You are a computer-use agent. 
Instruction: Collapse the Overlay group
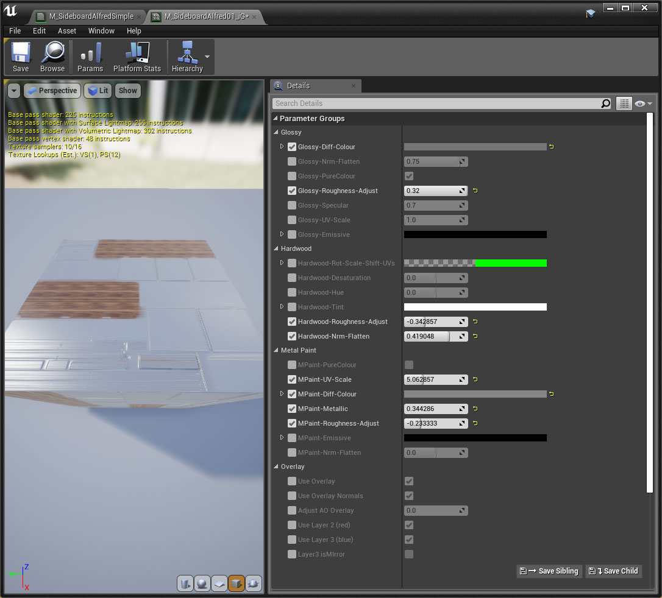click(276, 466)
